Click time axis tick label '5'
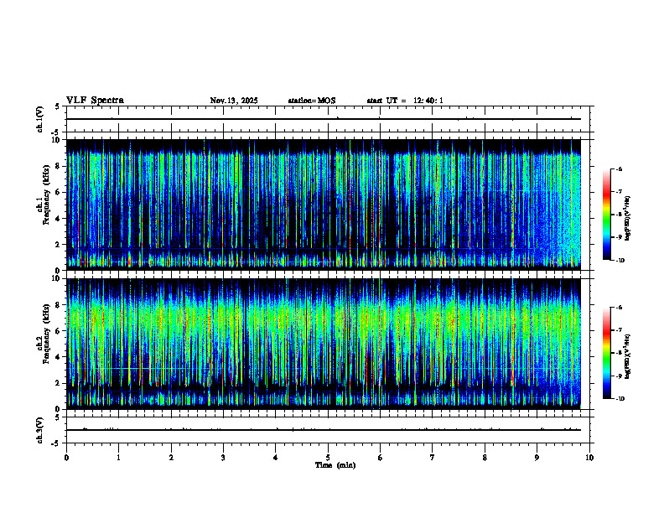This screenshot has width=664, height=513. click(328, 458)
